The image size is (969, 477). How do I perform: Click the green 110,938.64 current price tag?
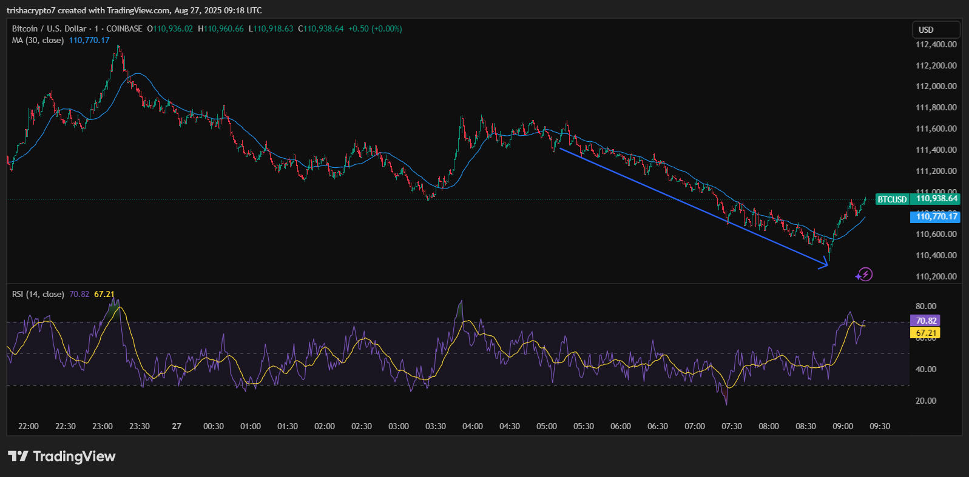click(936, 198)
